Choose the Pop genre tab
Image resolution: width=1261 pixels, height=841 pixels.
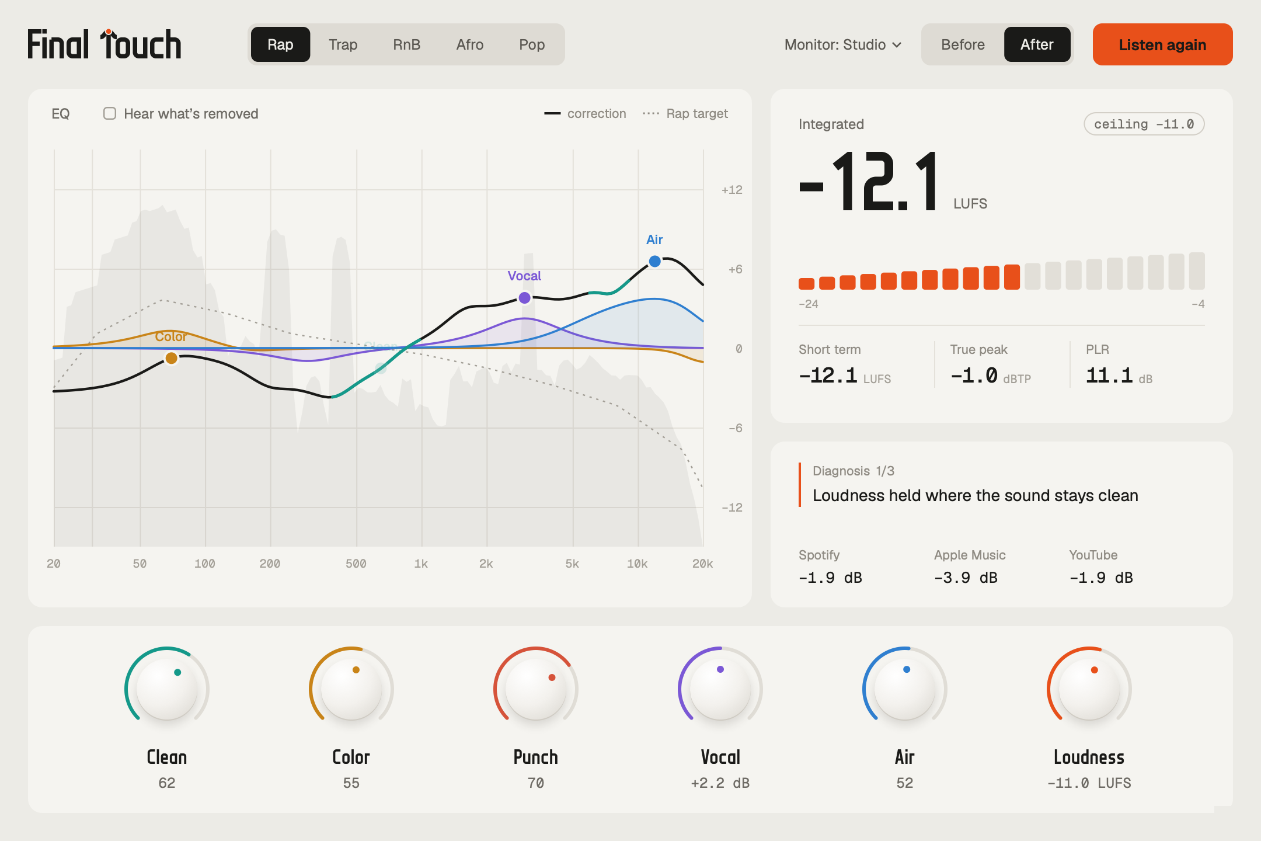(x=532, y=44)
